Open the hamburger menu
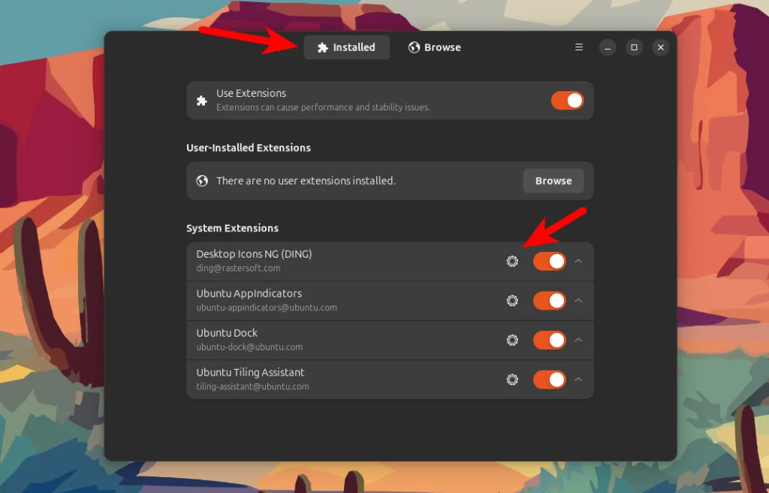 click(578, 47)
